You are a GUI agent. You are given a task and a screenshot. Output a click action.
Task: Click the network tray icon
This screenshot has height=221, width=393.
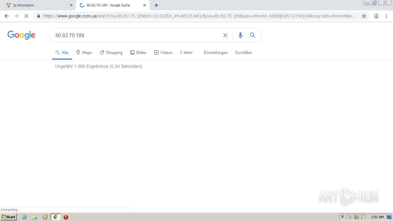point(356,217)
